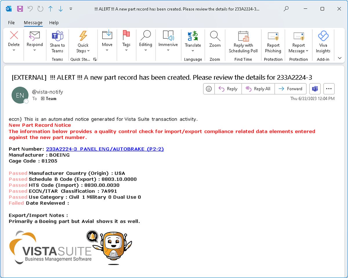Click the Editing magnifier icon
This screenshot has height=278, width=348.
click(145, 35)
